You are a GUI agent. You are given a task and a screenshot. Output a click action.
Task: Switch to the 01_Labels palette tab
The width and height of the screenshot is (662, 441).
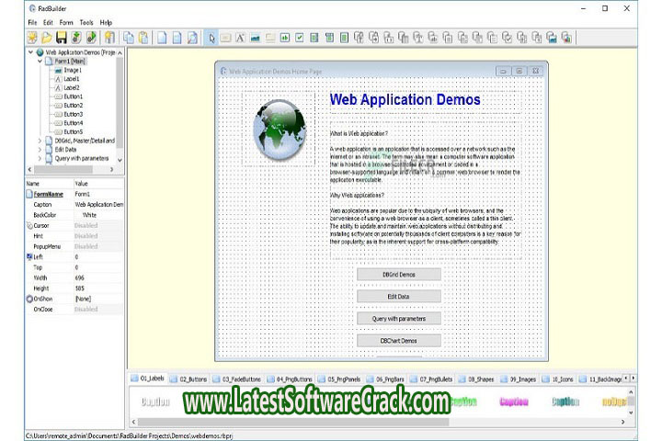pos(147,379)
